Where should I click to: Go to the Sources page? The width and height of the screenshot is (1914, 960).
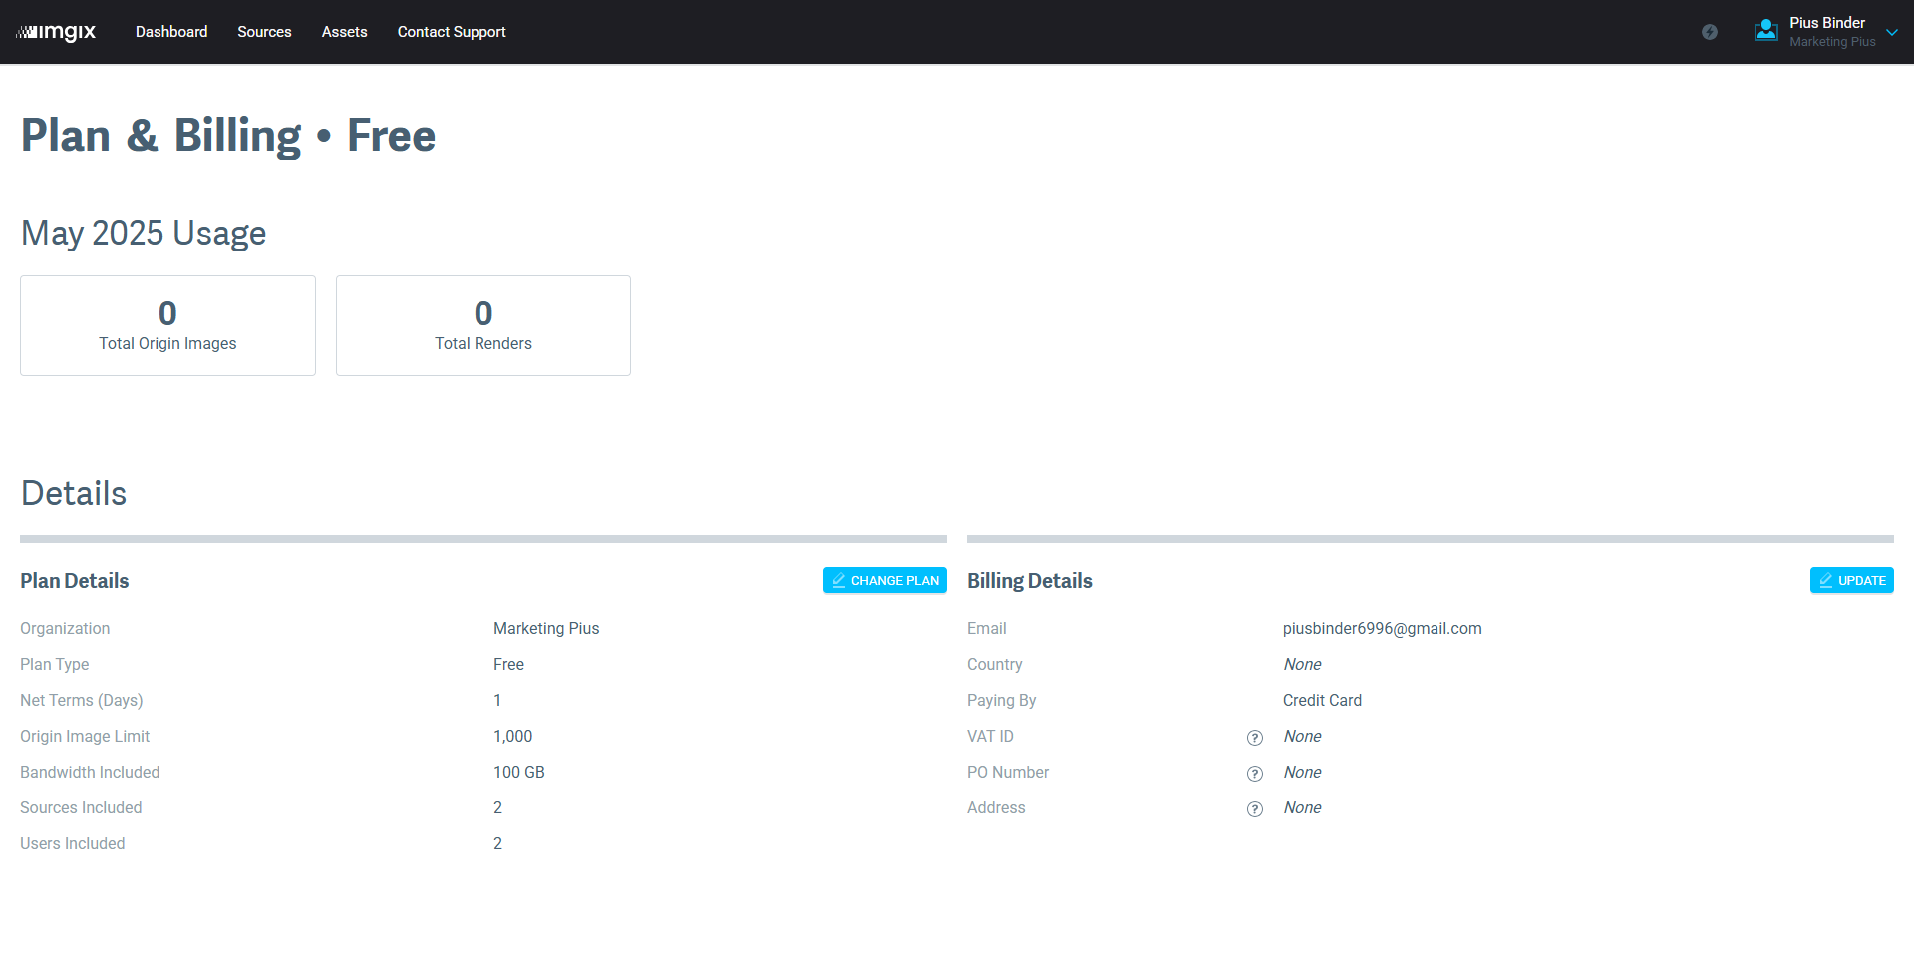(x=264, y=32)
